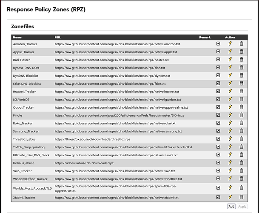The width and height of the screenshot is (259, 213).
Task: Edit the Bad_Hoster zone entry
Action: 230,60
